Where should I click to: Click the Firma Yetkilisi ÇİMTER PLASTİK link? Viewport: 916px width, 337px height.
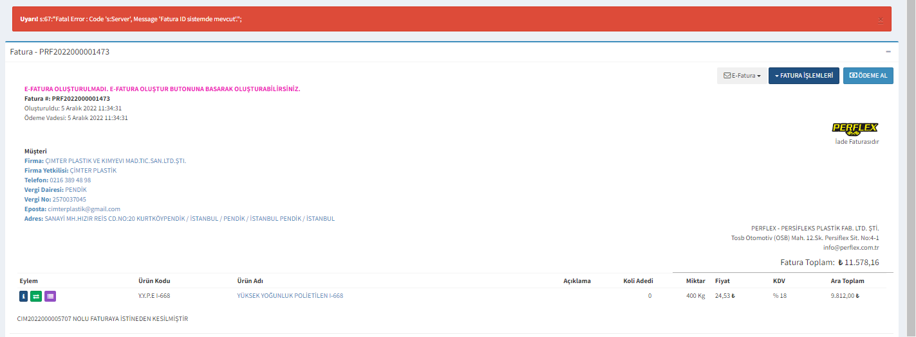coord(93,171)
